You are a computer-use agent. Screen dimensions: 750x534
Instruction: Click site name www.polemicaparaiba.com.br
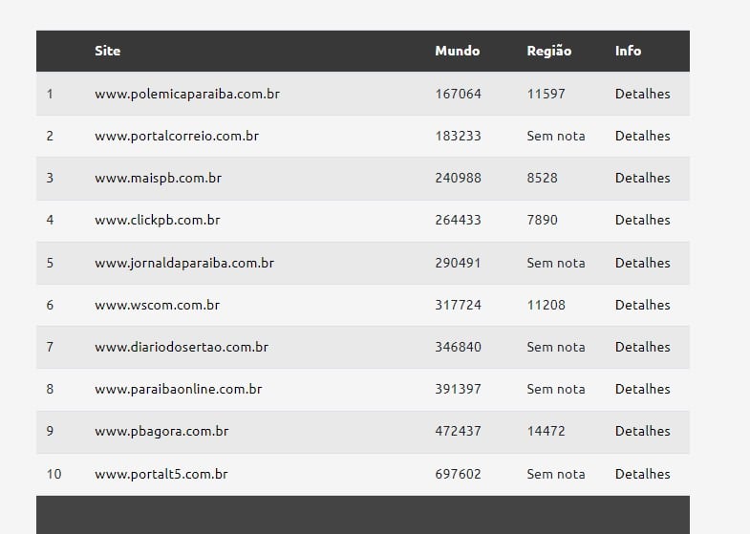(x=187, y=95)
